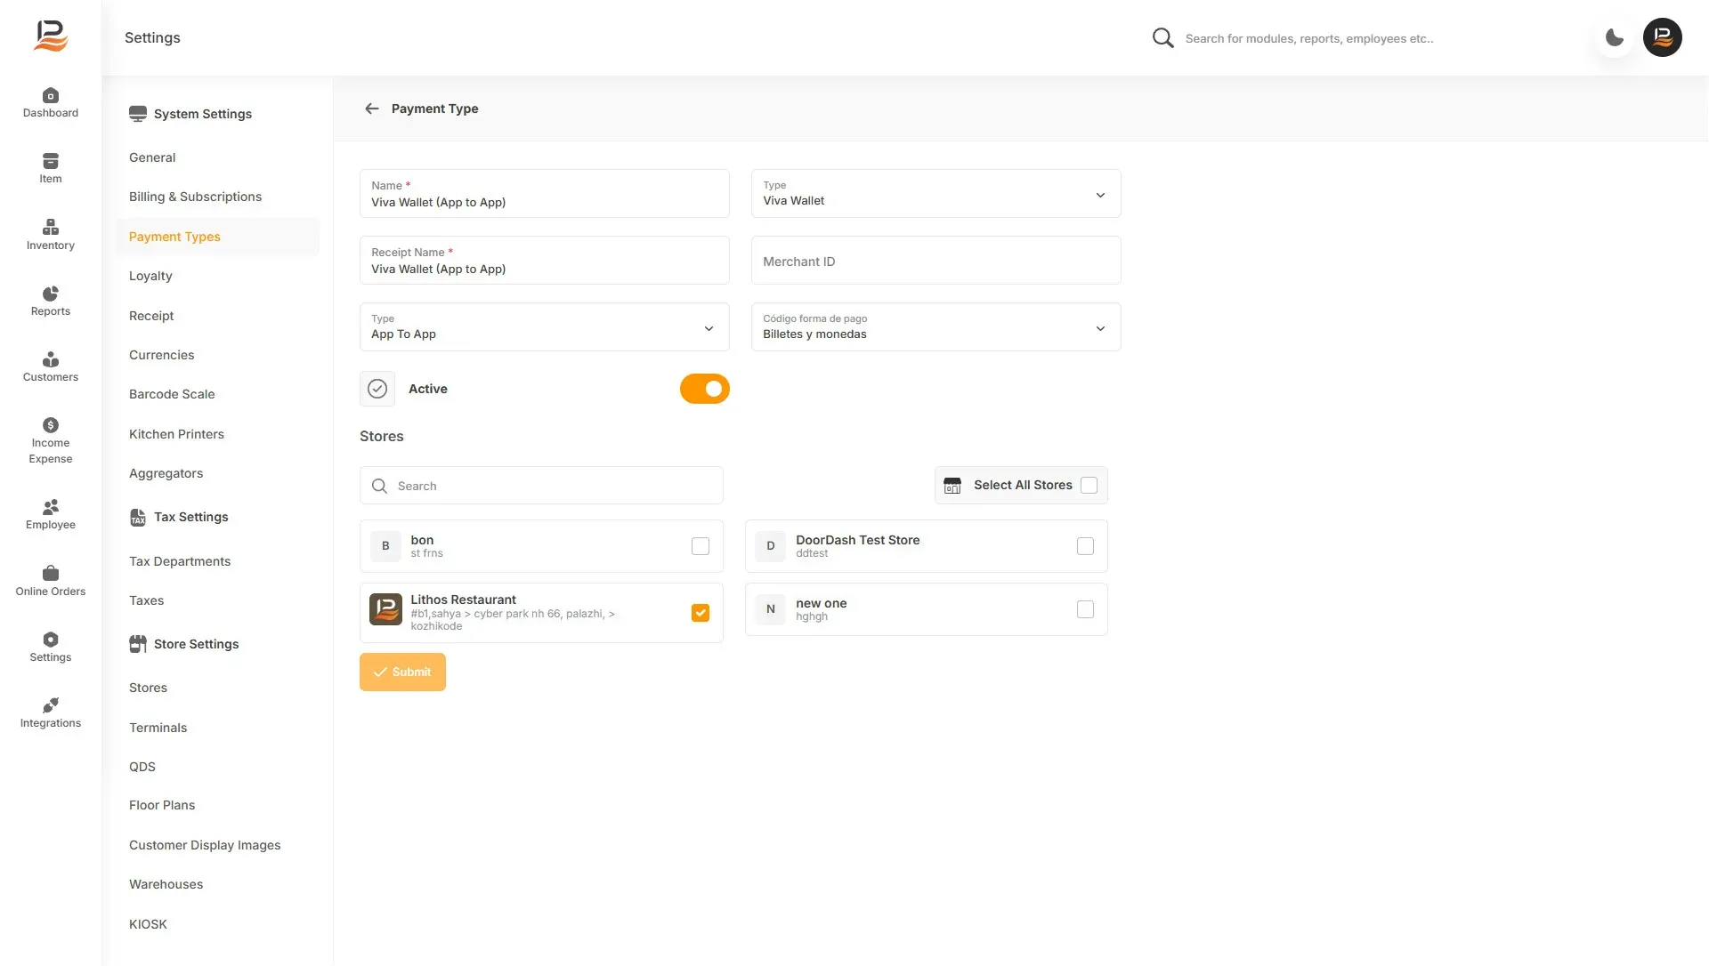The image size is (1709, 966).
Task: Open Tax Departments
Action: (180, 561)
